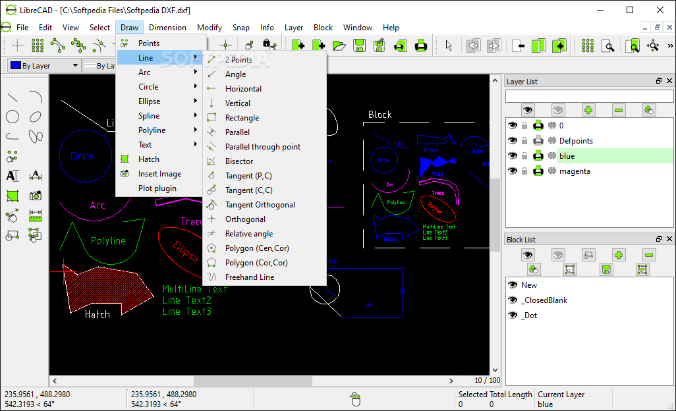Expand the toolbar overflow chevron
The height and width of the screenshot is (411, 676).
click(670, 45)
